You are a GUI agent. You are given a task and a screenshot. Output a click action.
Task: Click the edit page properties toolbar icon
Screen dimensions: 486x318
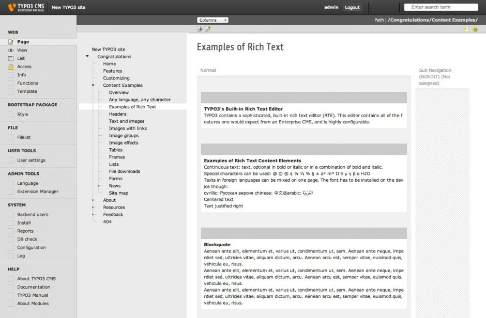(x=208, y=29)
